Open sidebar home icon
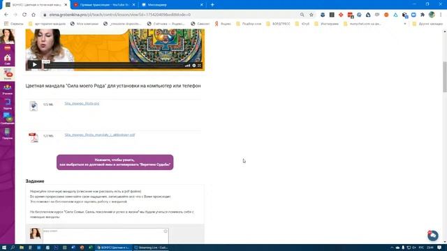The height and width of the screenshot is (251, 447). (x=8, y=59)
